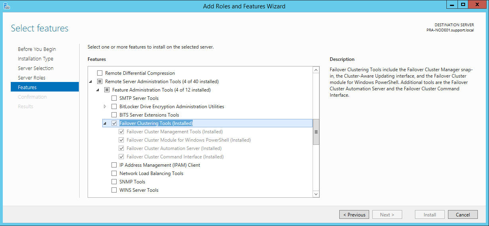Maximize the wizard window
Image resolution: width=489 pixels, height=226 pixels.
point(463,4)
